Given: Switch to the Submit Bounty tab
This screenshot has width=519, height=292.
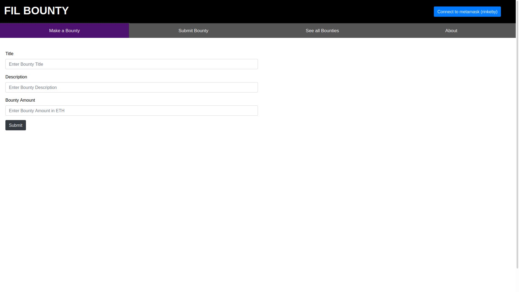Looking at the screenshot, I should tap(193, 31).
